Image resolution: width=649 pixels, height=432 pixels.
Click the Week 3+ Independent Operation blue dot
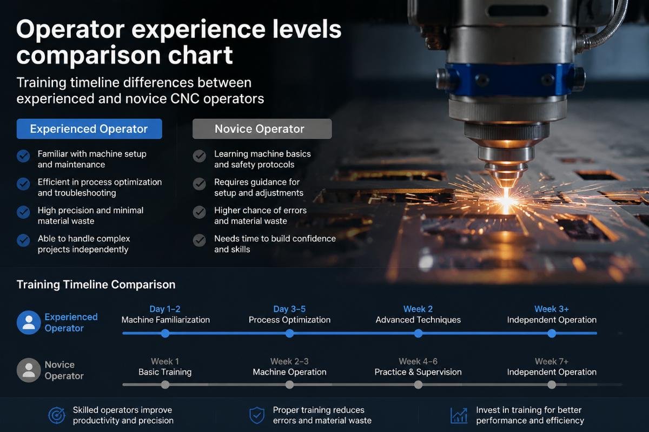[552, 333]
